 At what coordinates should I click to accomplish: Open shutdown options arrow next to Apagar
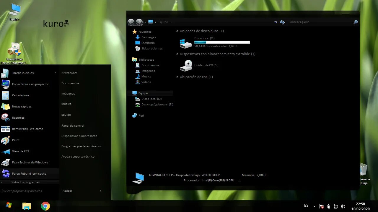(x=100, y=191)
